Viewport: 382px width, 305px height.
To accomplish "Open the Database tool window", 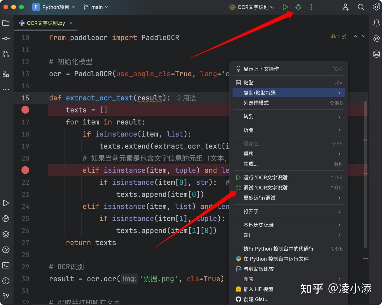I will [x=376, y=54].
